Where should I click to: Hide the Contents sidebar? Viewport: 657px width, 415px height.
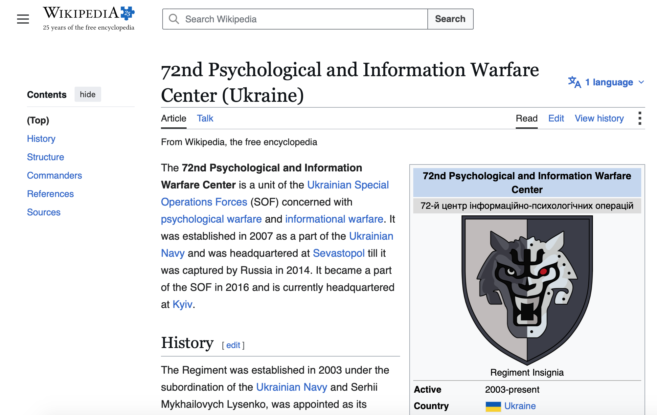click(88, 95)
